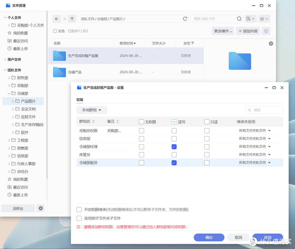
Task: Check 应用到子文件夹子文件 option
Action: [79, 218]
